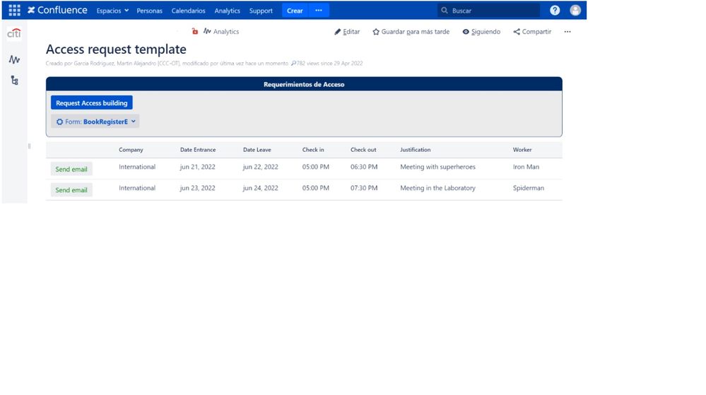
Task: Focus the Buscar search field
Action: click(x=488, y=11)
